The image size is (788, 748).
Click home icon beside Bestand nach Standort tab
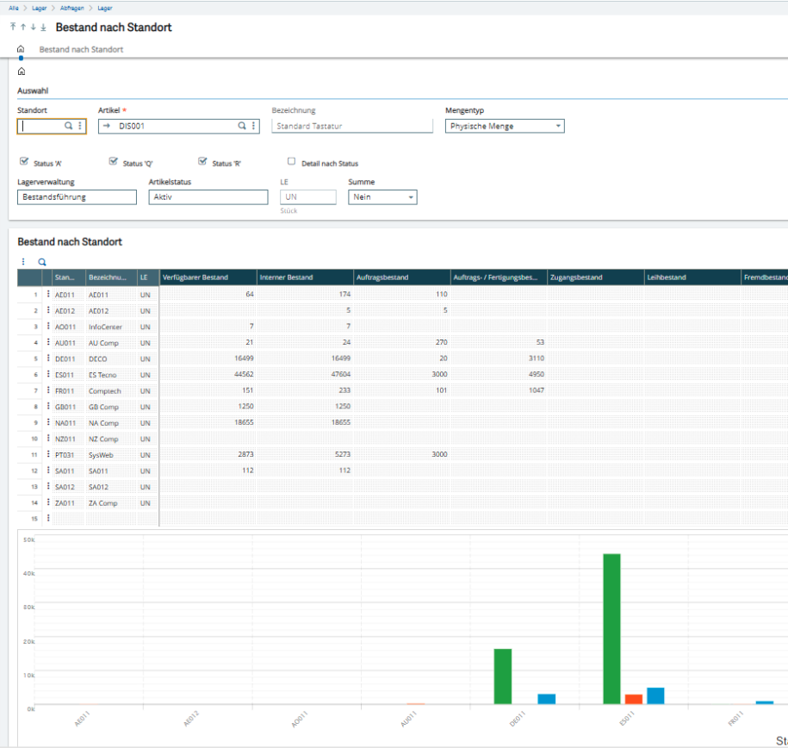click(x=21, y=49)
